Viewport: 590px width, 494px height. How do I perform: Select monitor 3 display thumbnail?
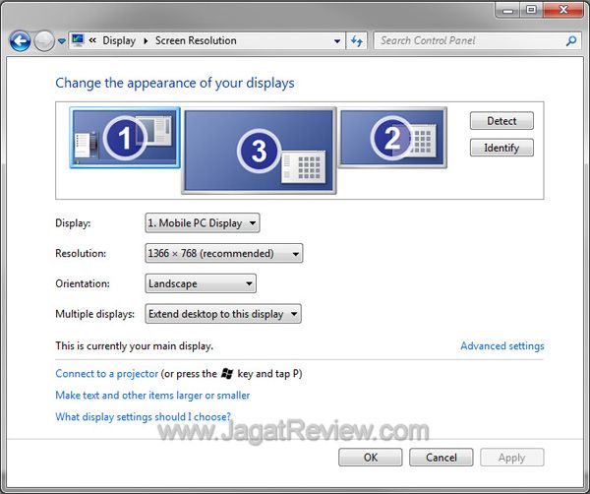[x=259, y=151]
